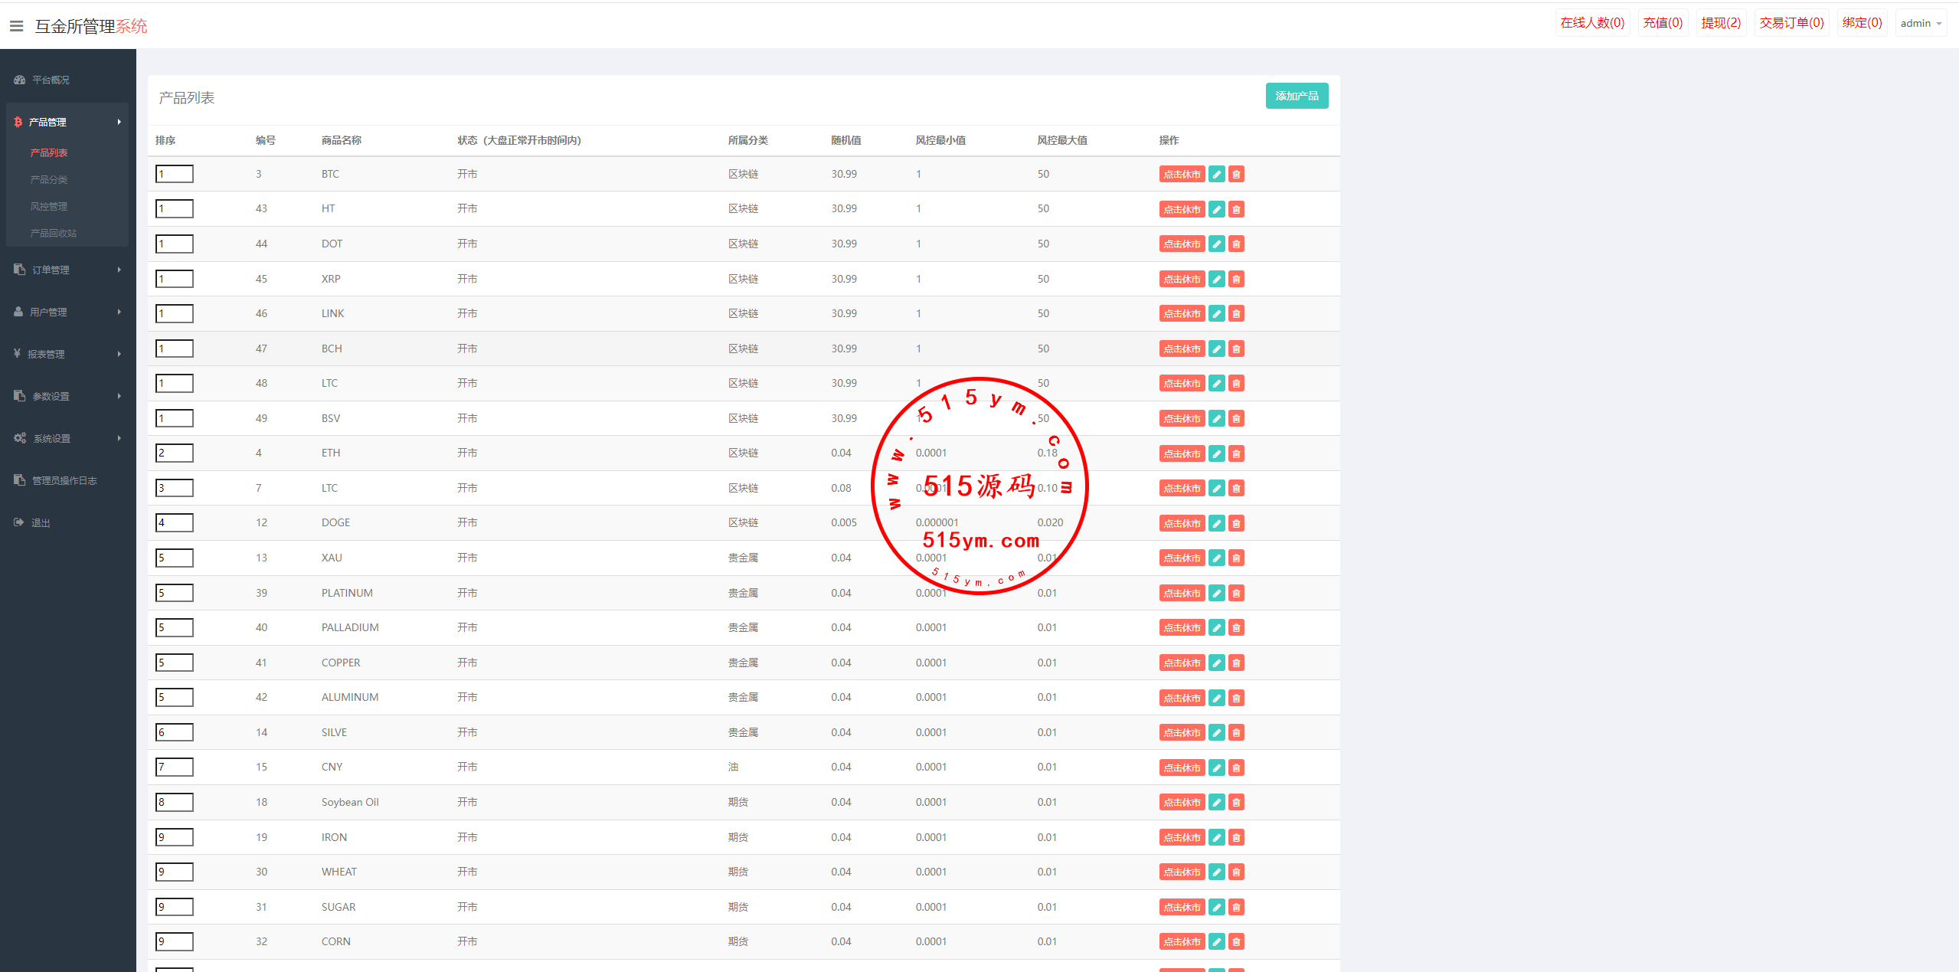Click the edit pencil icon for DOGE
The image size is (1959, 972).
click(1216, 523)
